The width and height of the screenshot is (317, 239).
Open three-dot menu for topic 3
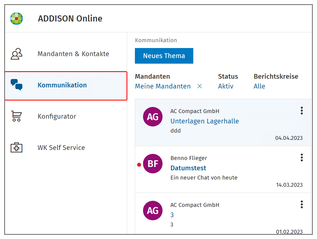[x=302, y=204]
